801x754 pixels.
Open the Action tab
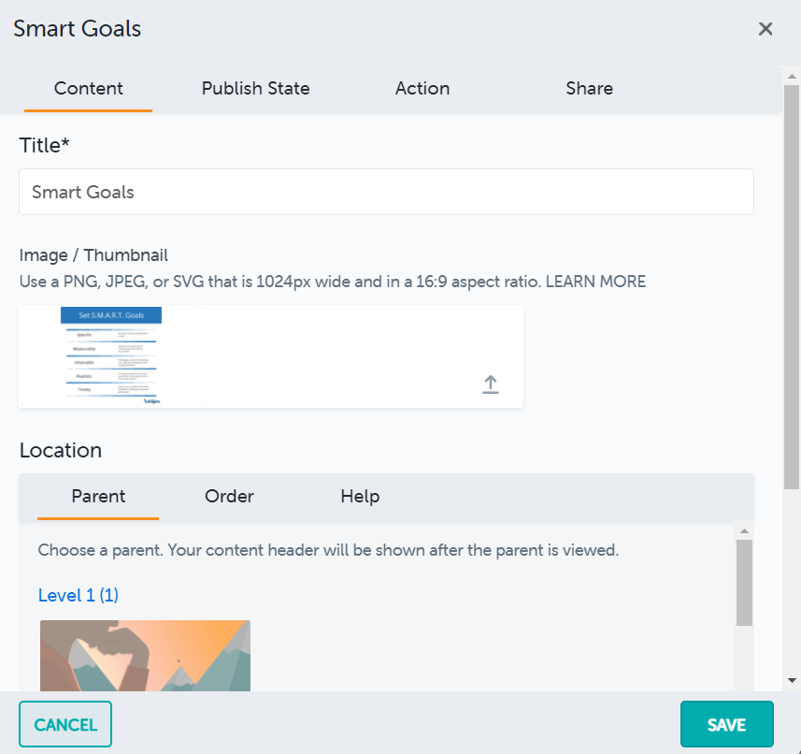click(422, 89)
